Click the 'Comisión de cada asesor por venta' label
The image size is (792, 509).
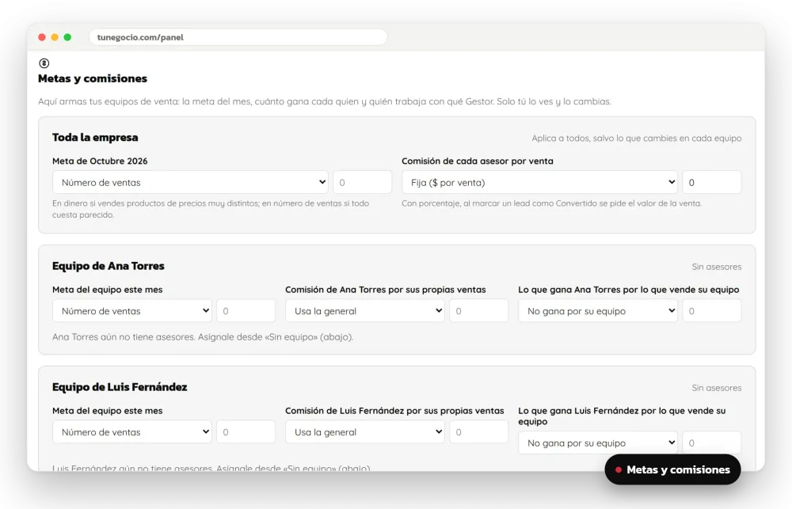coord(478,161)
